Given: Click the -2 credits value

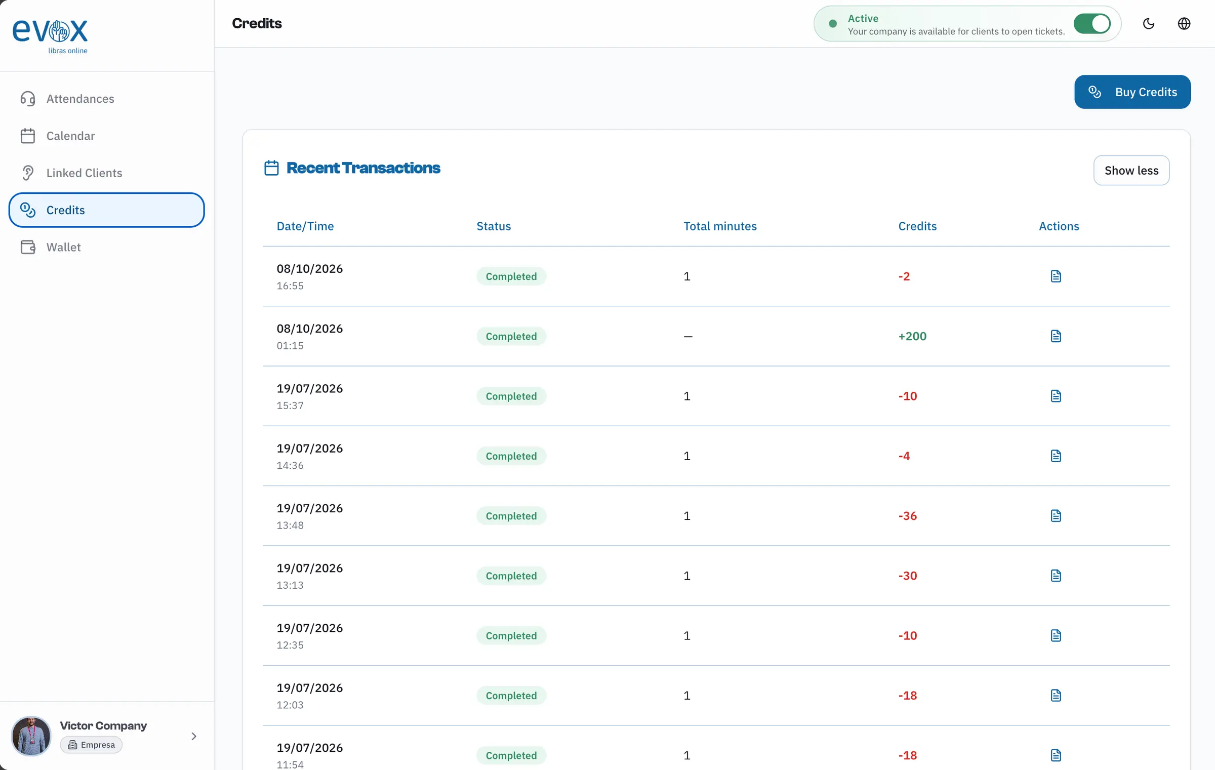Looking at the screenshot, I should 904,276.
